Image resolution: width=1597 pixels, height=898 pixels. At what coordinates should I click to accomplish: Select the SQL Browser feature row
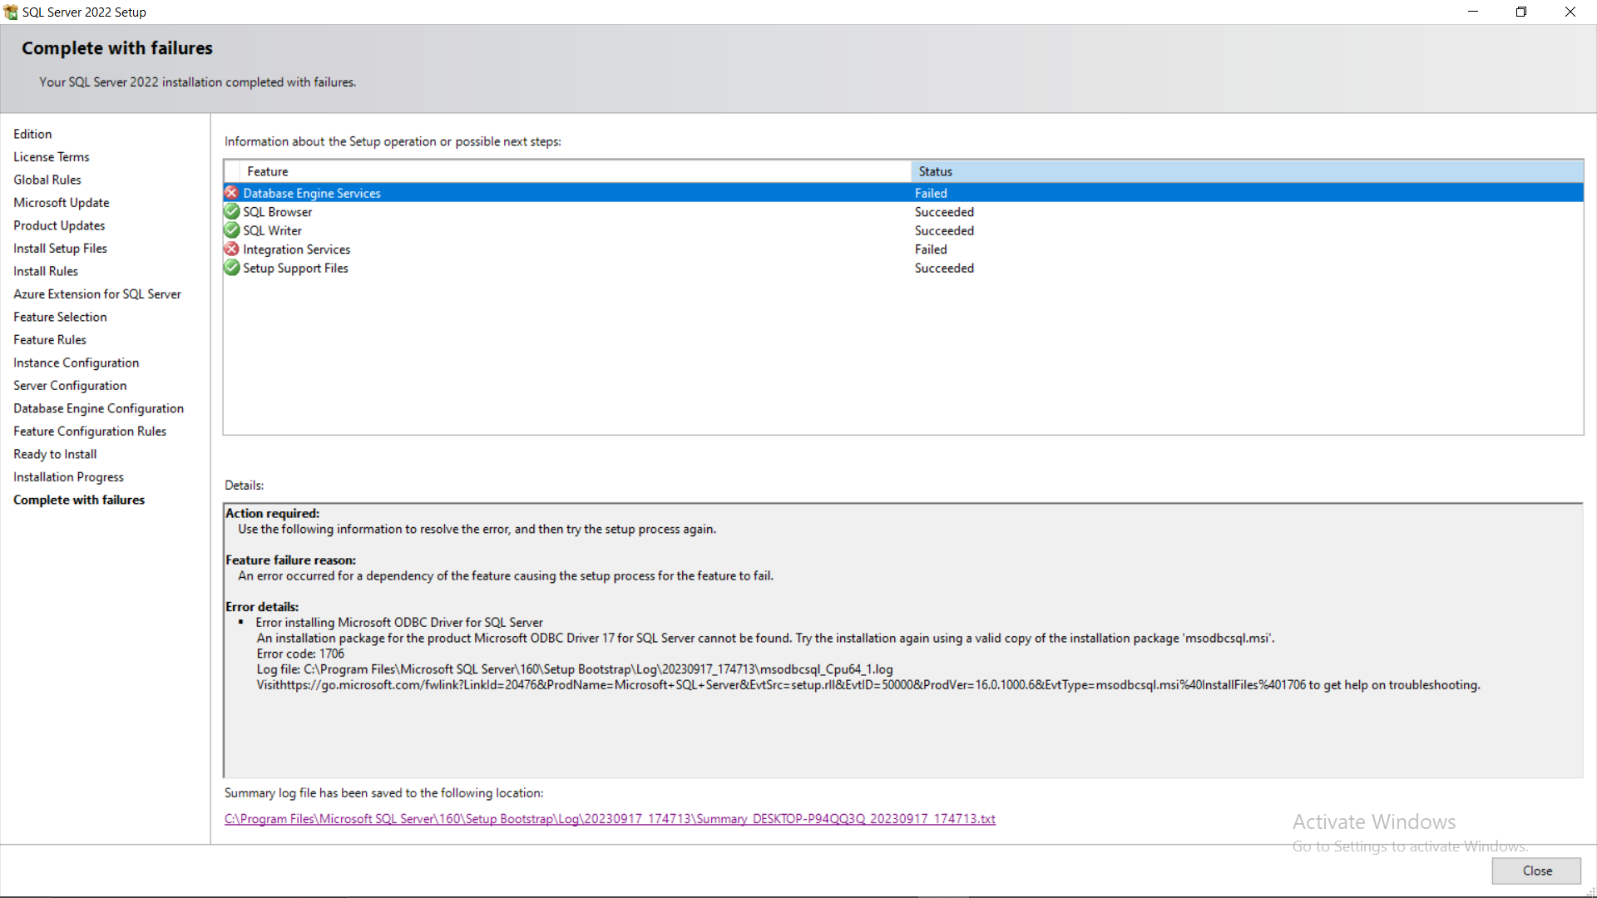point(278,212)
